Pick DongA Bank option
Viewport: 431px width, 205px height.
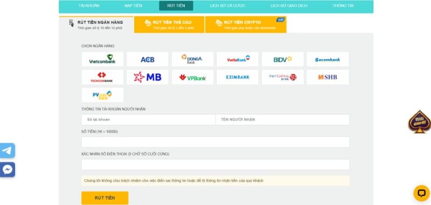coord(192,59)
